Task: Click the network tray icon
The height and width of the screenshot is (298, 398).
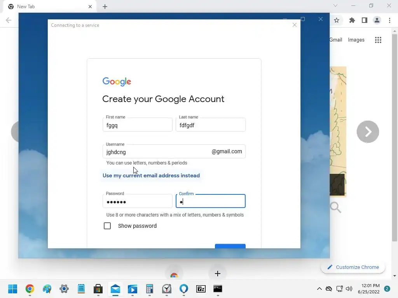Action: point(339,289)
